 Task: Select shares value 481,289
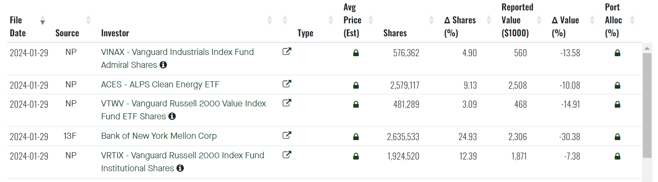[x=406, y=104]
